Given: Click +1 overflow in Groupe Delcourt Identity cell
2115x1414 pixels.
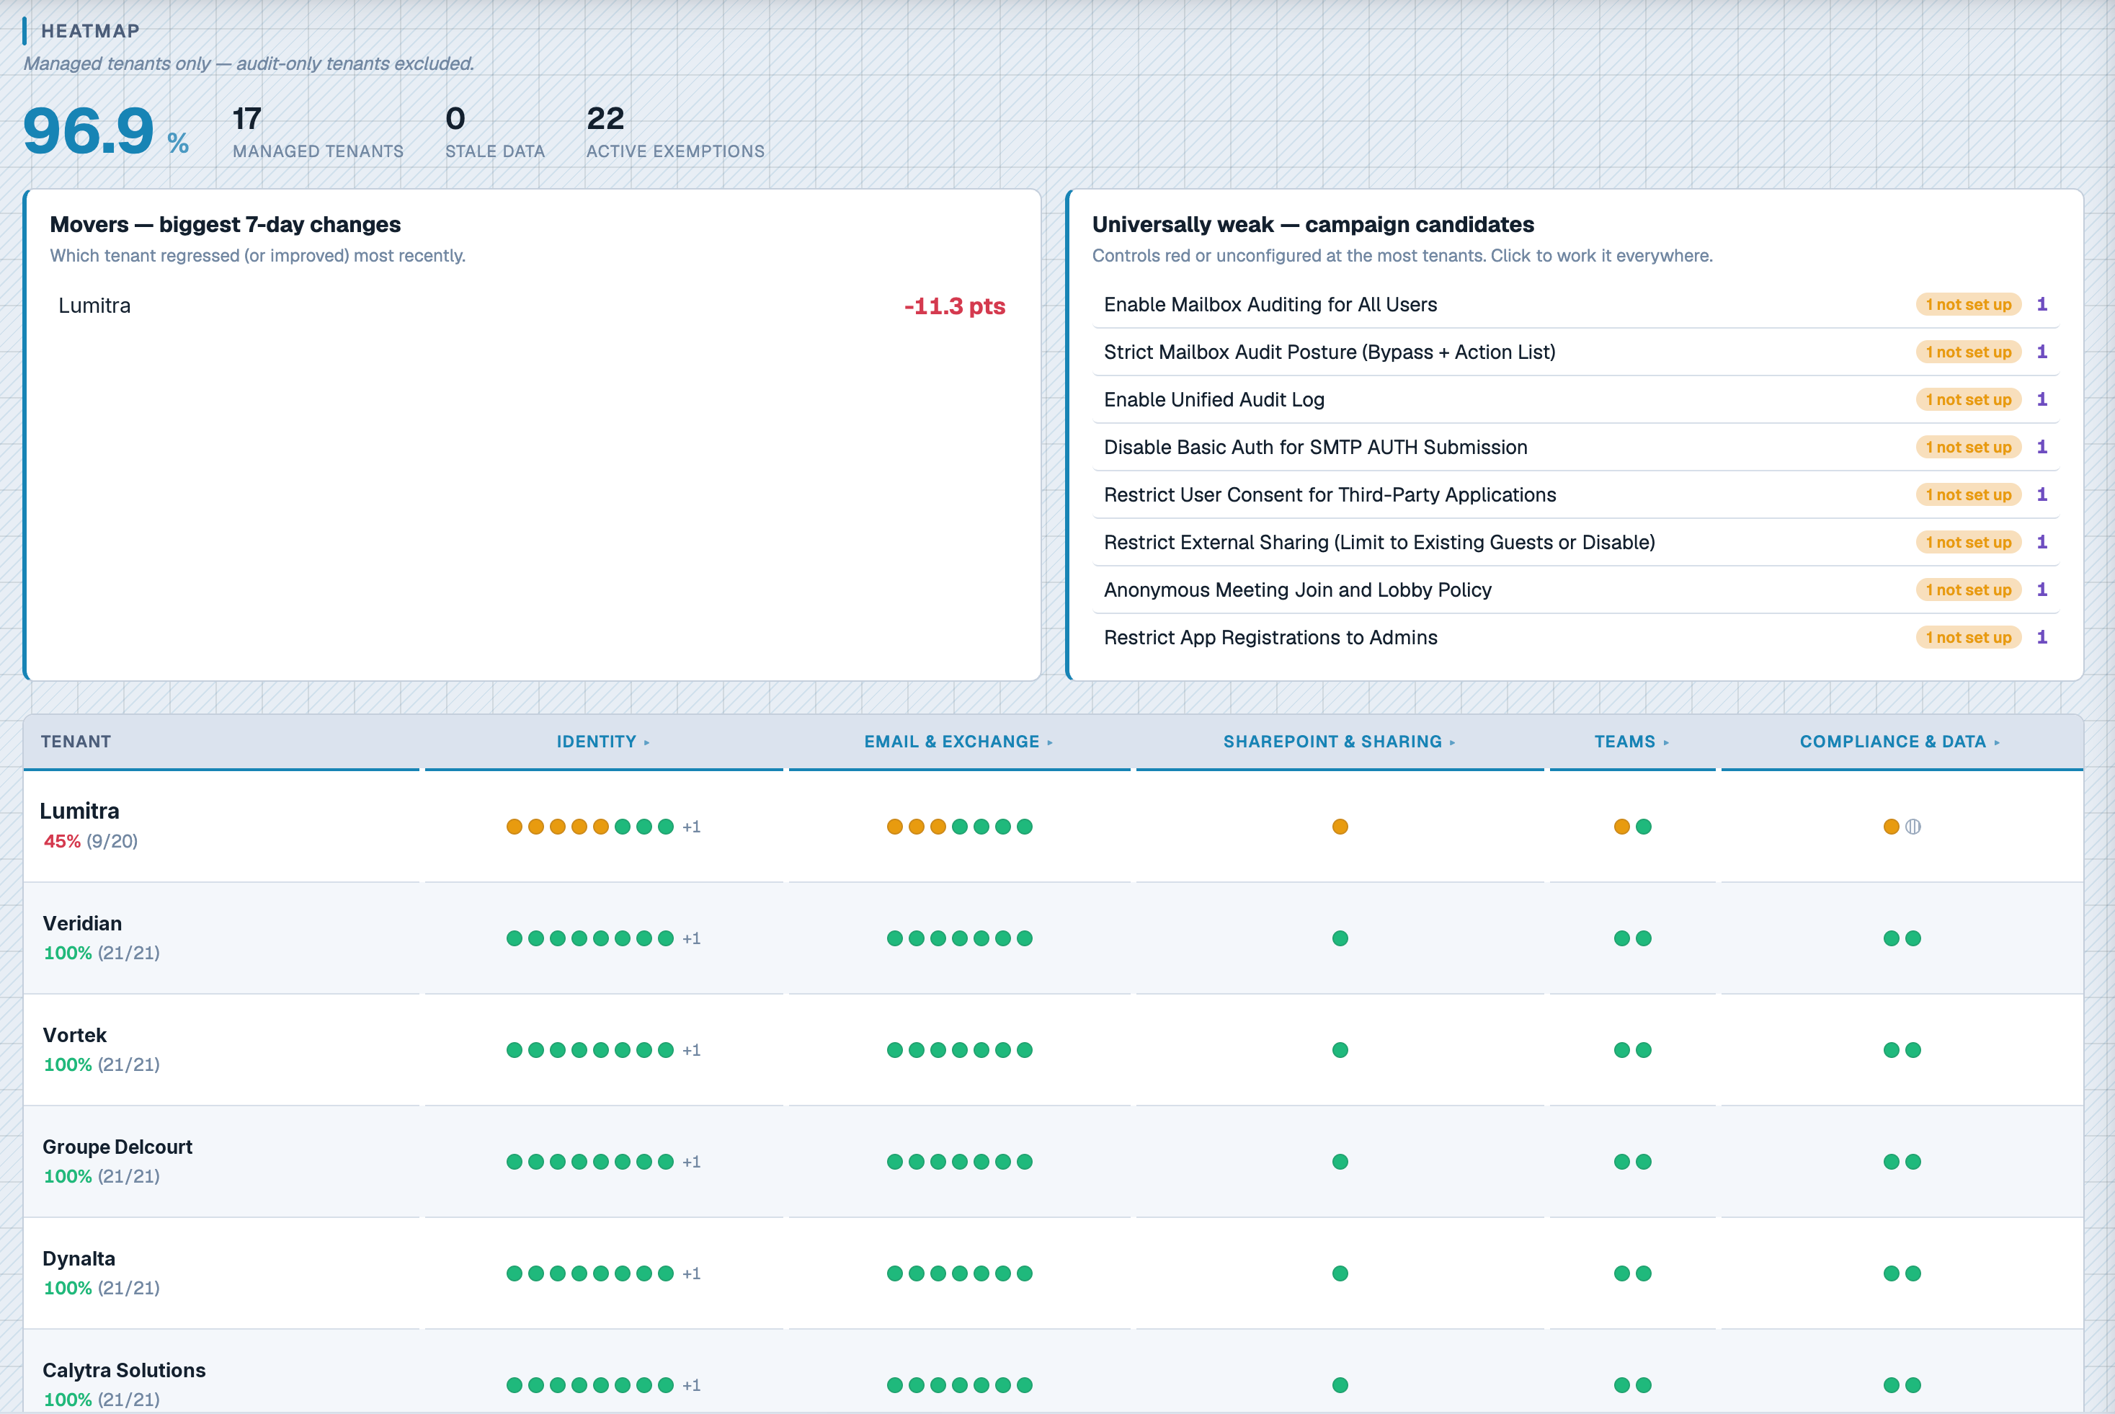Looking at the screenshot, I should tap(692, 1162).
